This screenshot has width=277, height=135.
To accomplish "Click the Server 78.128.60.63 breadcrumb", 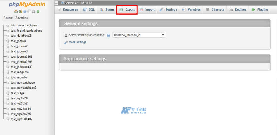I will pyautogui.click(x=78, y=3).
